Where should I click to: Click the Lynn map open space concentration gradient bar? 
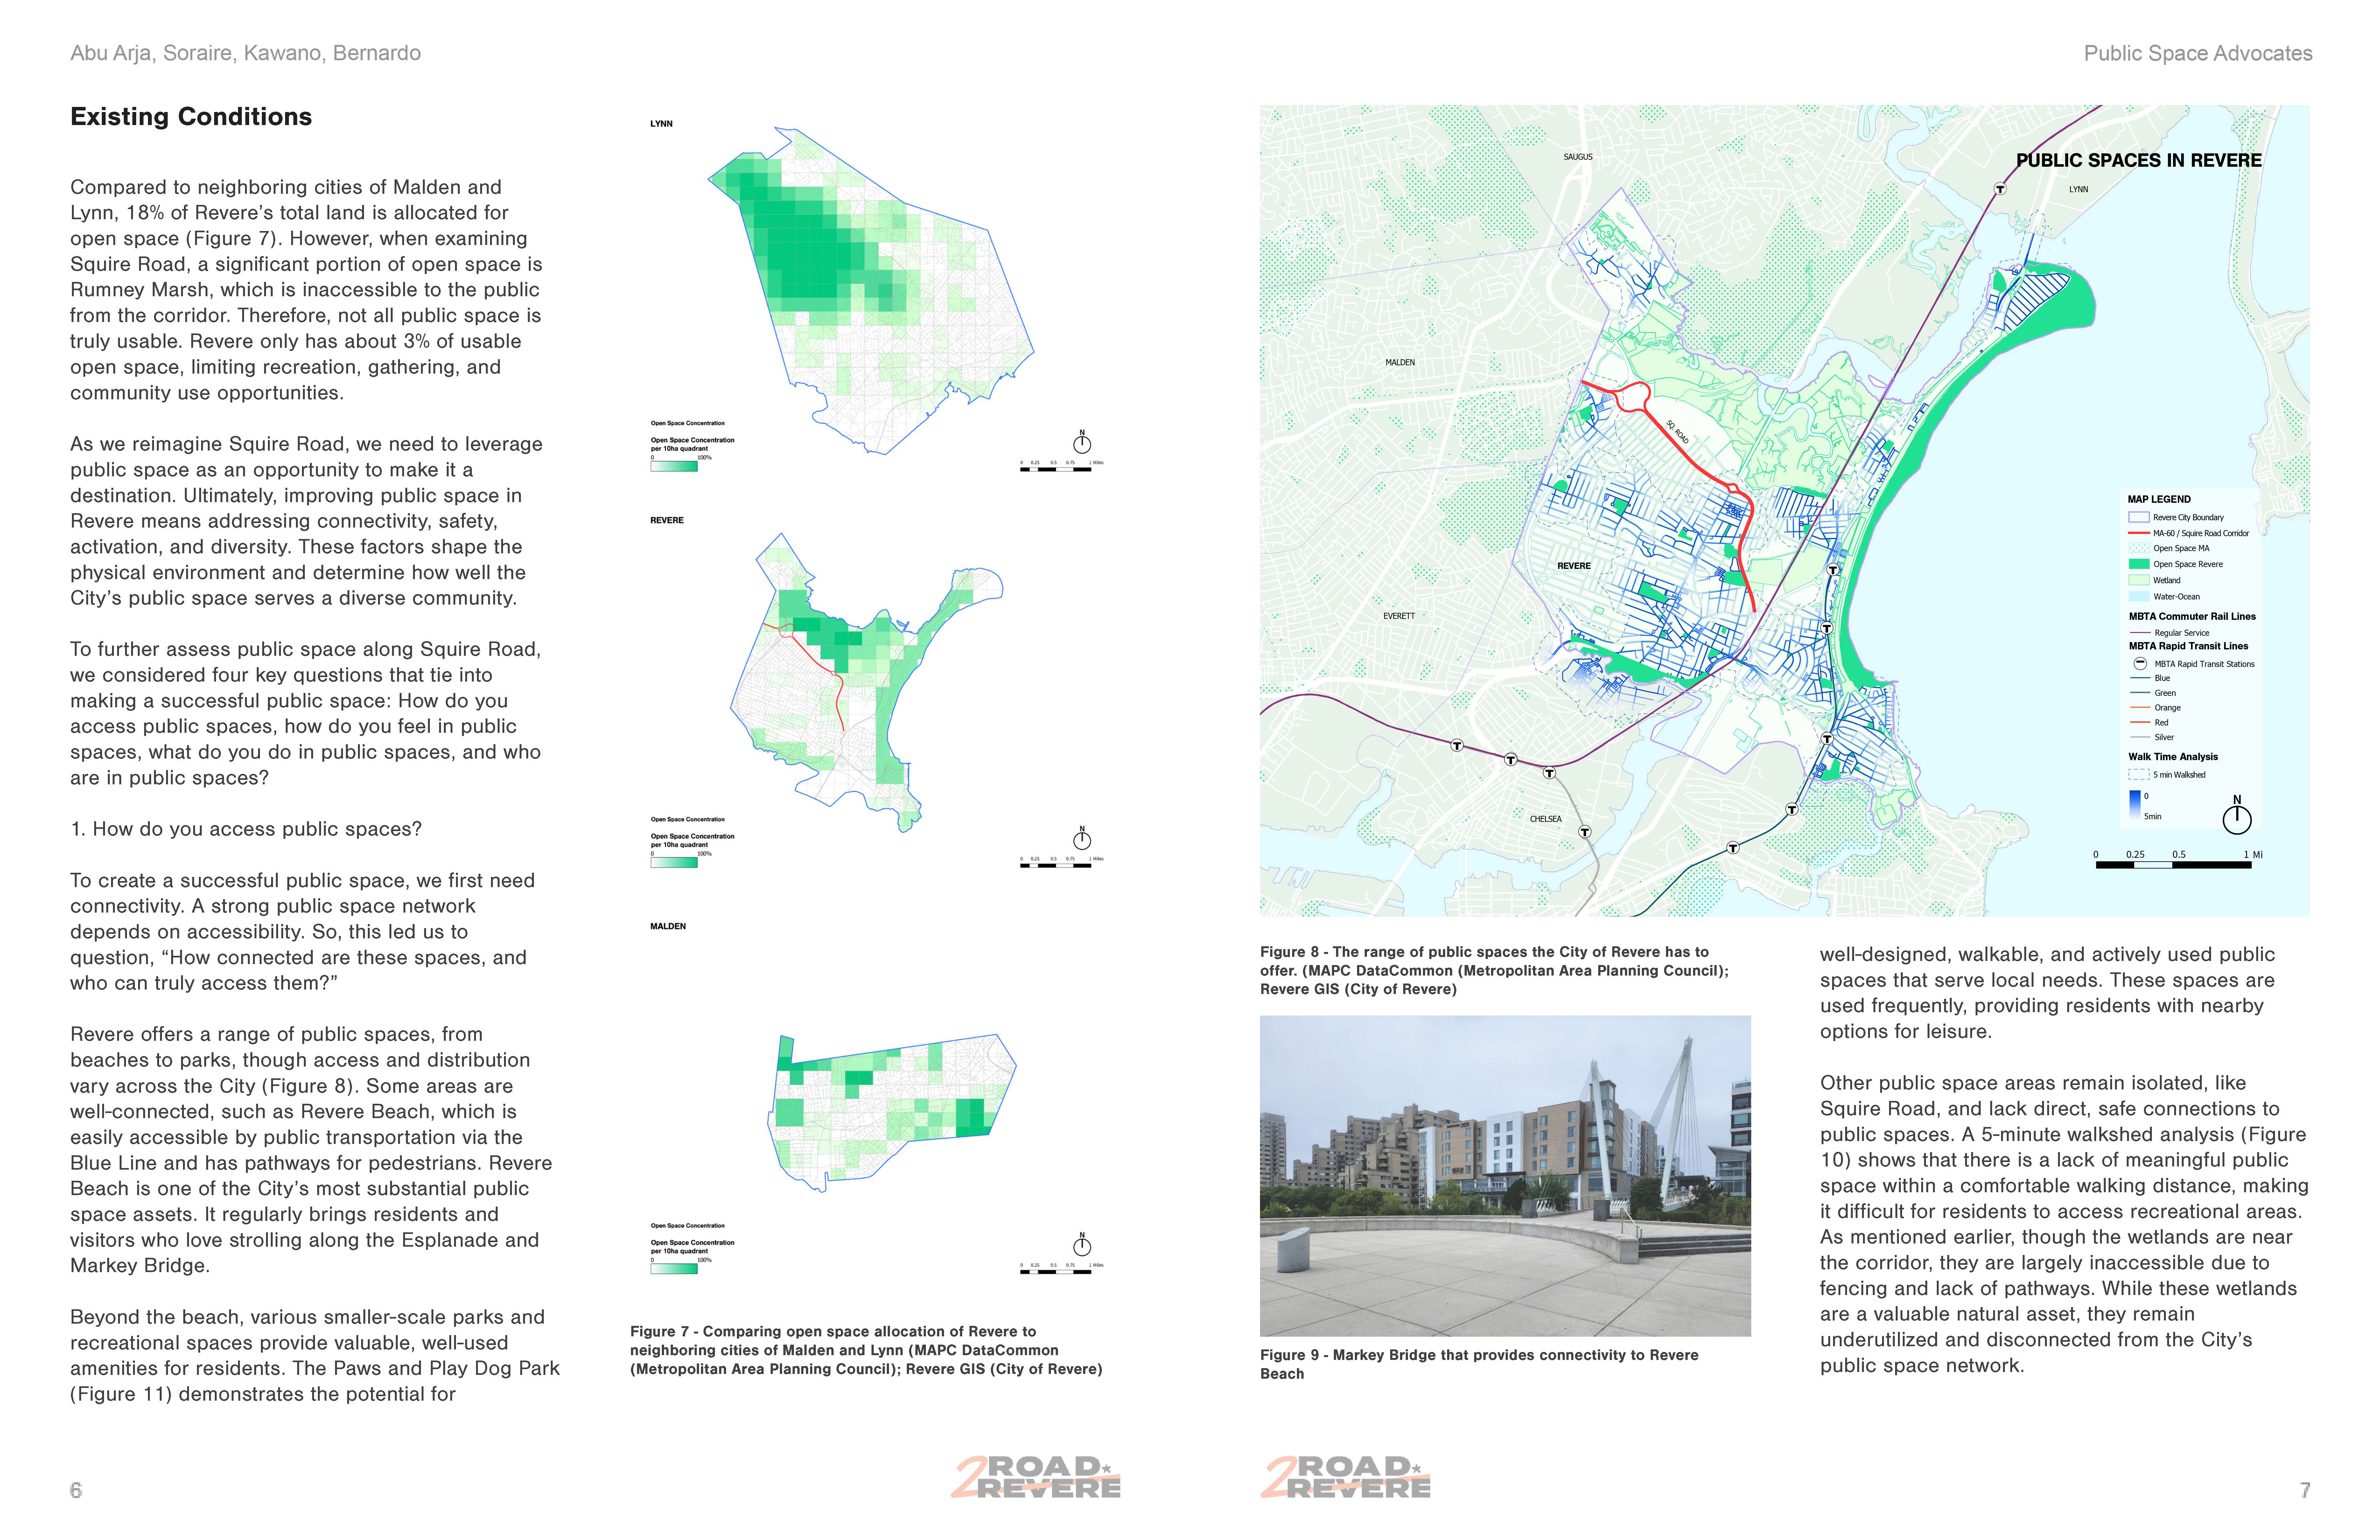tap(674, 466)
